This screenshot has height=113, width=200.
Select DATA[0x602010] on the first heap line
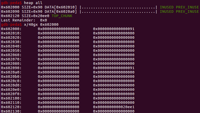tap(61, 7)
